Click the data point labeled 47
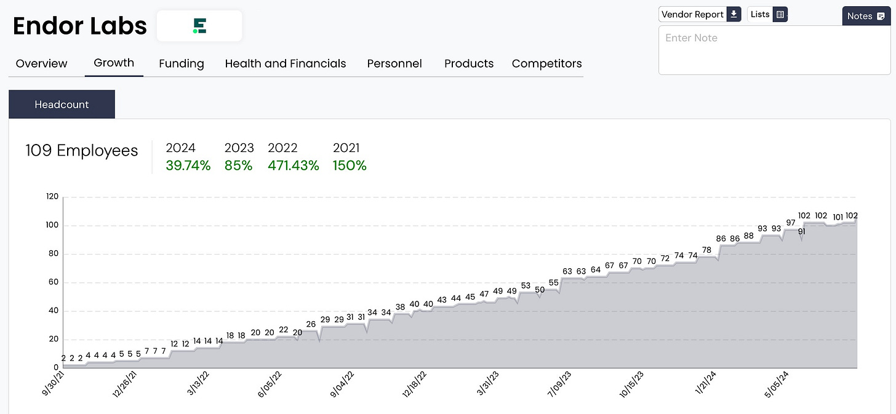Image resolution: width=896 pixels, height=414 pixels. [x=484, y=294]
